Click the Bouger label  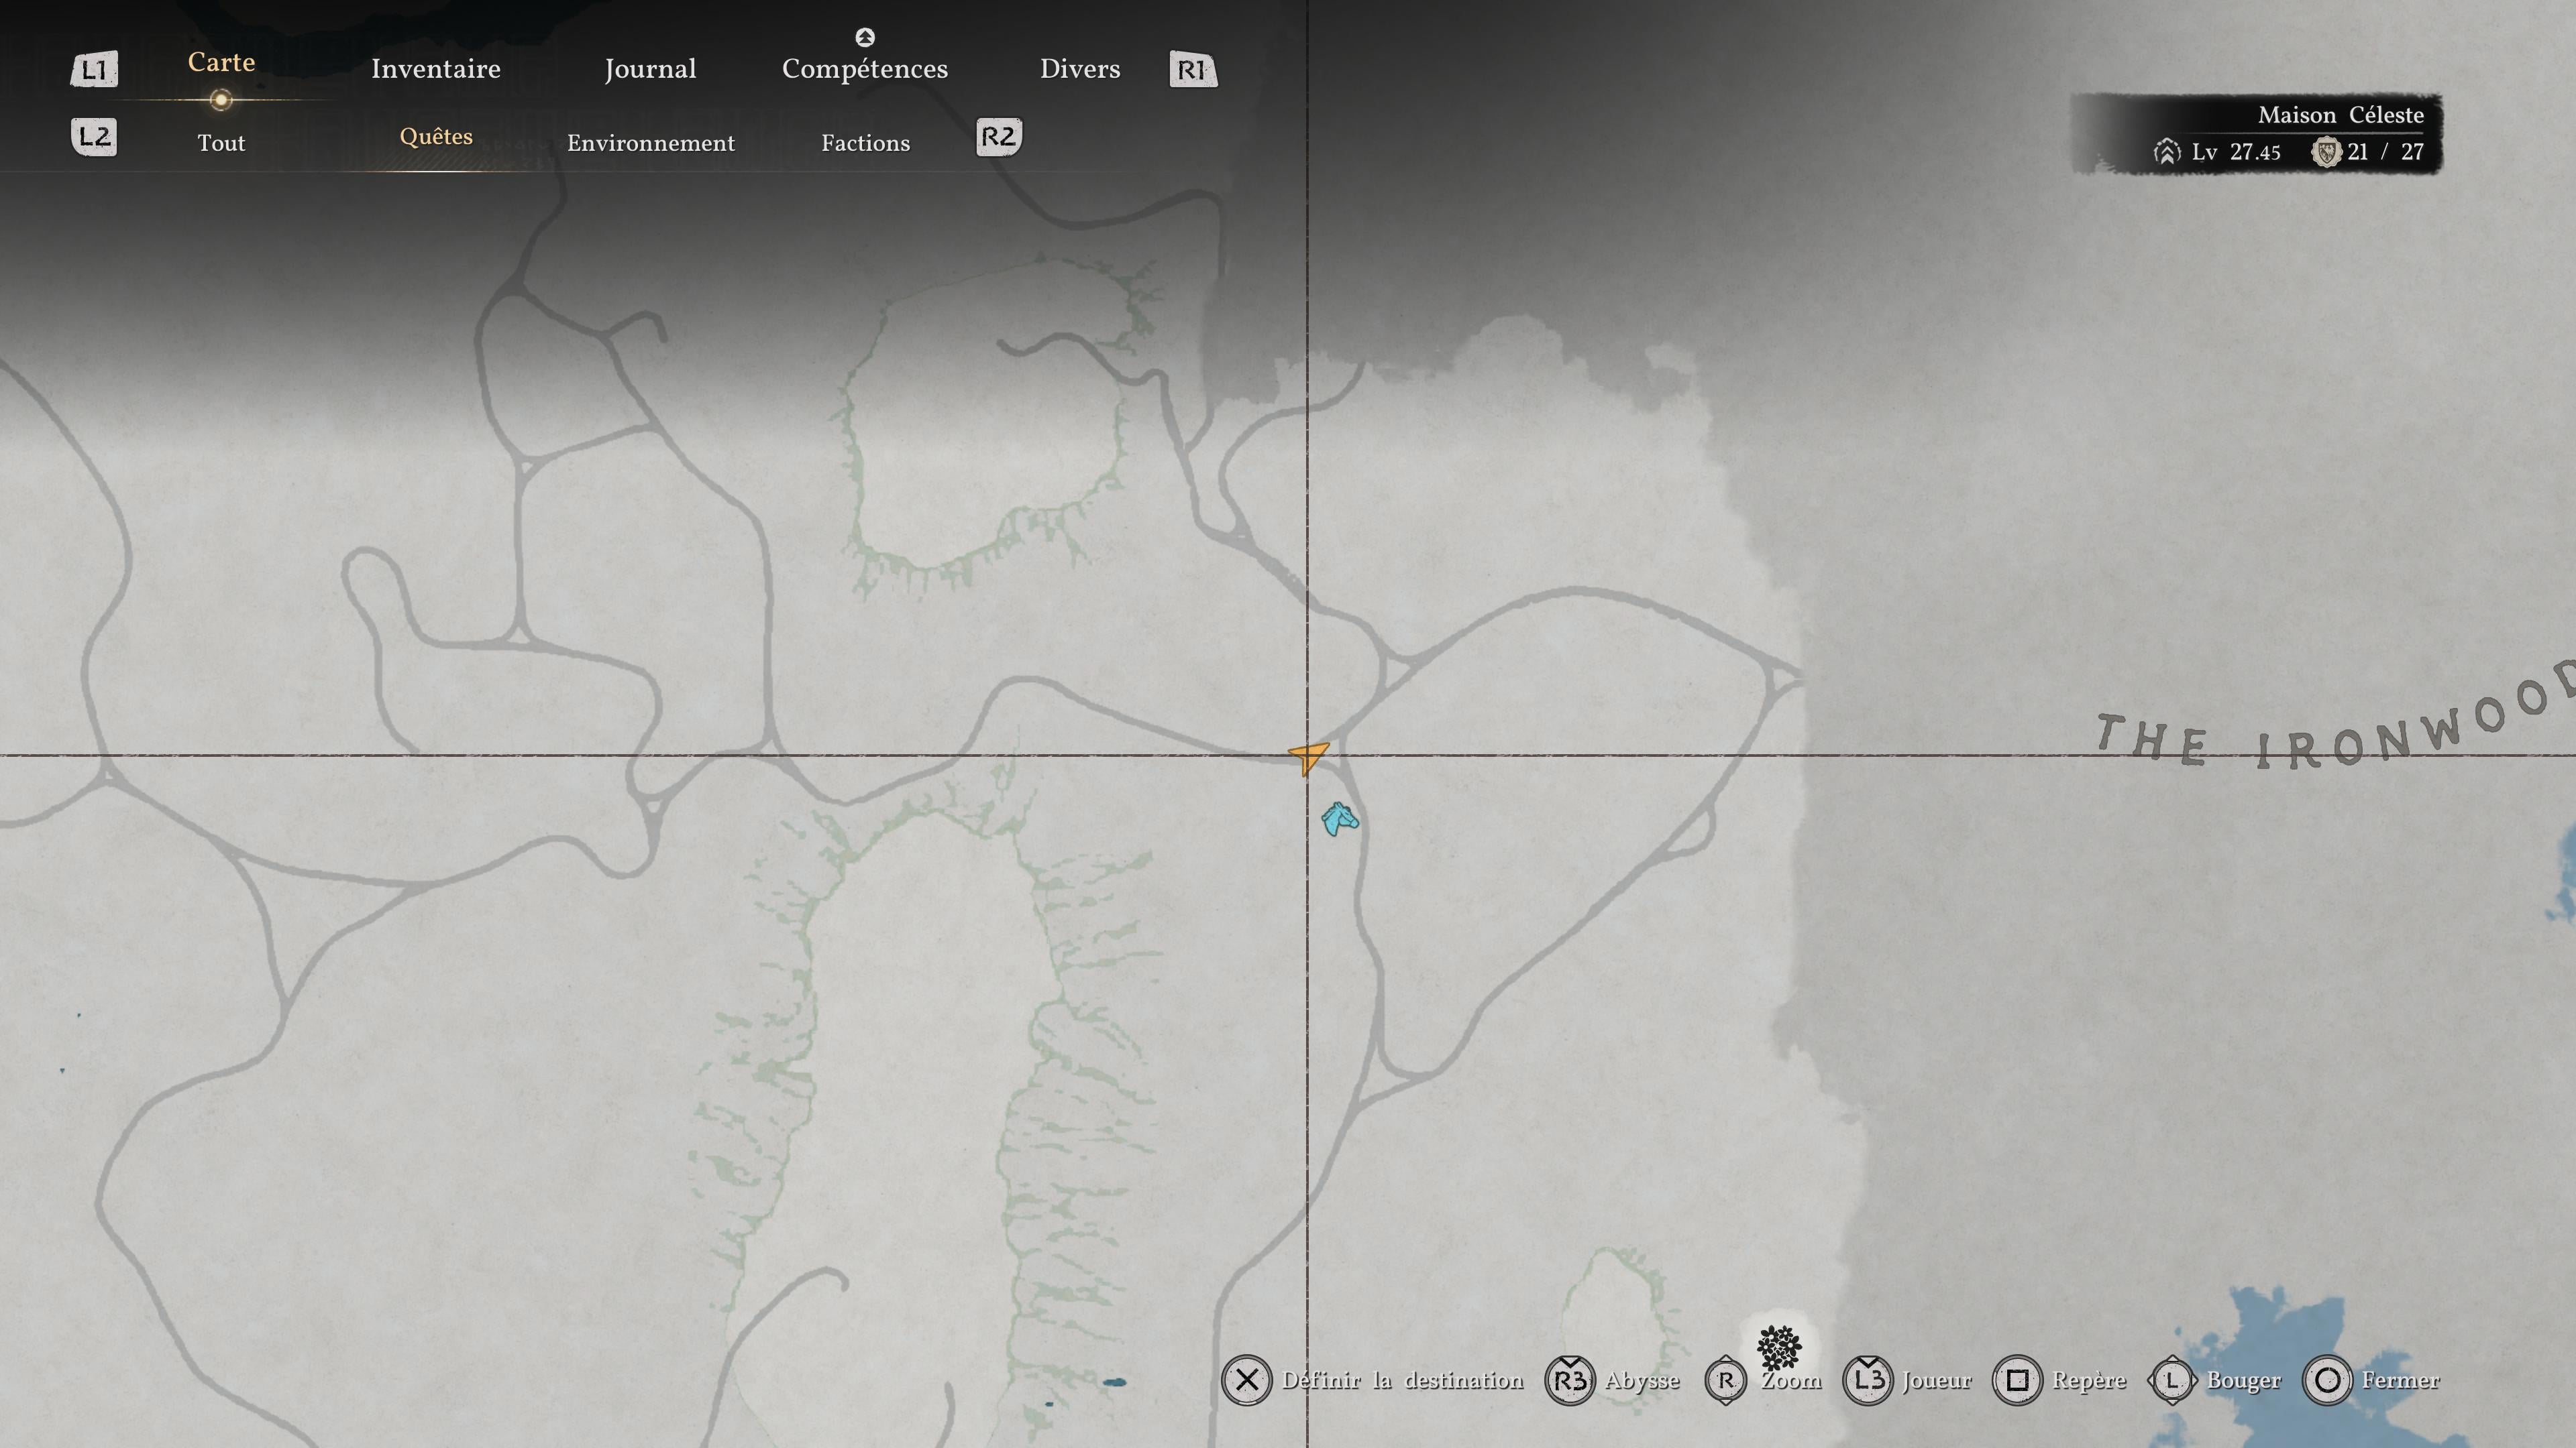click(x=2244, y=1381)
